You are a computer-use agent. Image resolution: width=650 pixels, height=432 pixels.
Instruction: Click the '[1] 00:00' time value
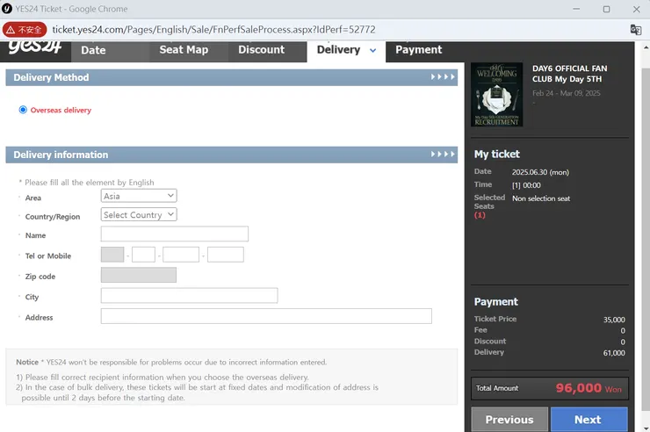pos(526,185)
